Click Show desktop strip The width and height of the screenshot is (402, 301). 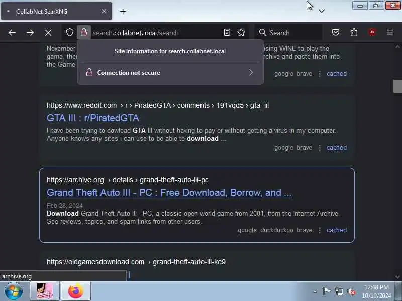tap(398, 291)
